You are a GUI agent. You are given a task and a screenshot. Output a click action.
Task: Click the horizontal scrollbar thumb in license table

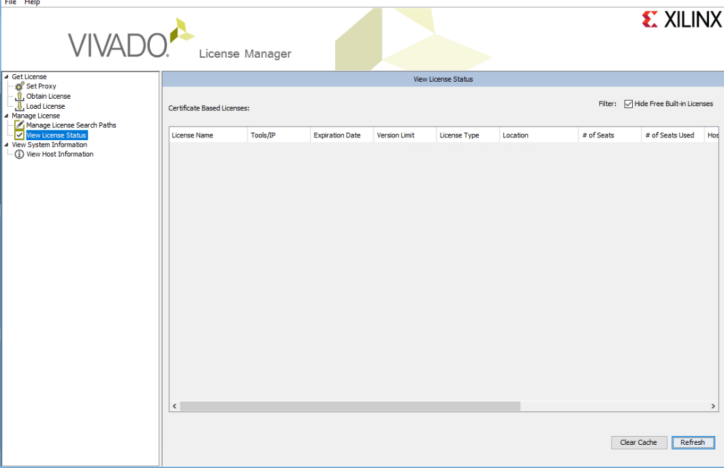point(349,406)
